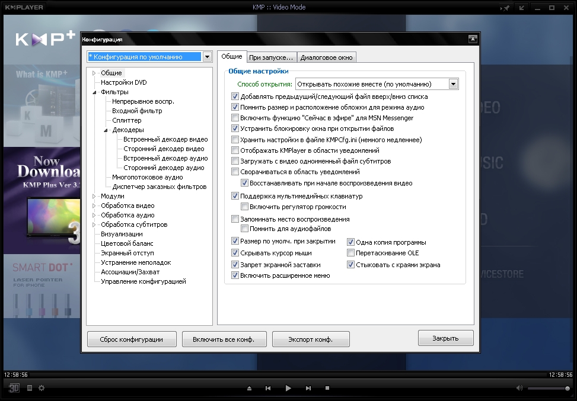
Task: Click the 3D mode icon in player bar
Action: point(14,388)
